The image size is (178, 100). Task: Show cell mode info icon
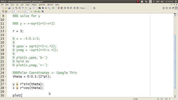point(43,11)
